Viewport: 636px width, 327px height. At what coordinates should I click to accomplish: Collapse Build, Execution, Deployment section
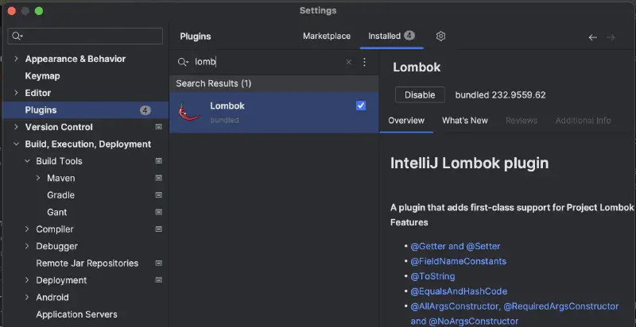coord(16,144)
